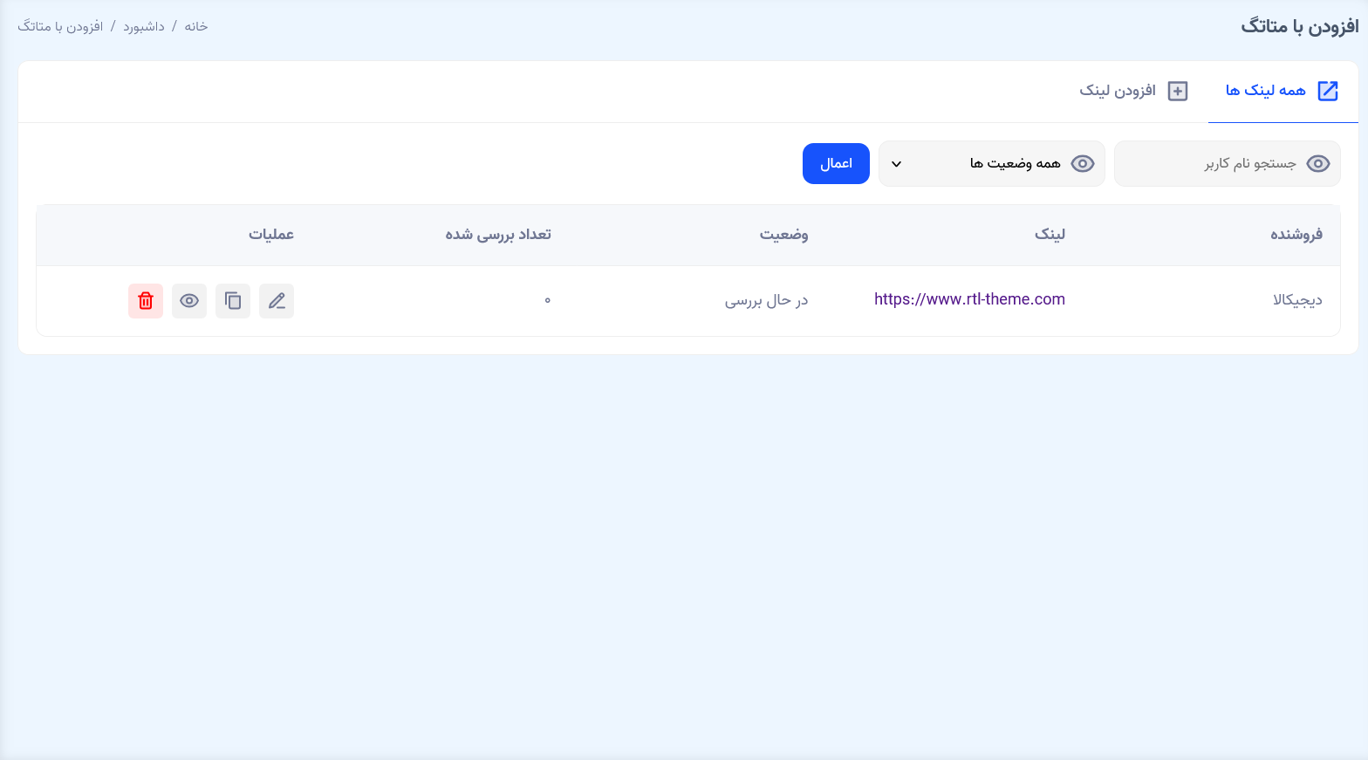
Task: Click the copy icon in عملیات column
Action: [233, 301]
